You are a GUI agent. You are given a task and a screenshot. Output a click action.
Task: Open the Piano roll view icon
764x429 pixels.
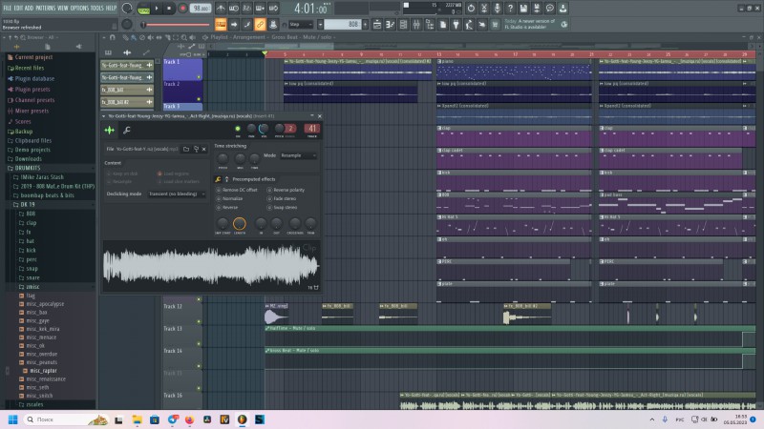[391, 25]
